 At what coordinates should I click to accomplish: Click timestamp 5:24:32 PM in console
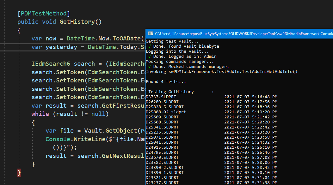[265, 142]
